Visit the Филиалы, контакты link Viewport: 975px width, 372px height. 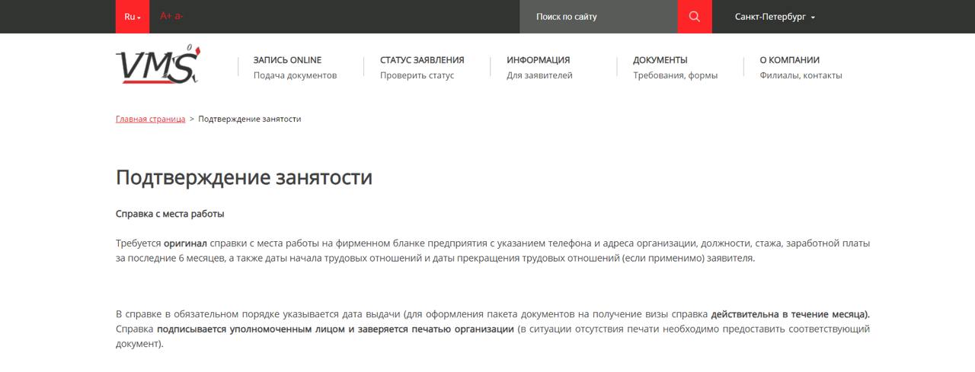pos(801,75)
